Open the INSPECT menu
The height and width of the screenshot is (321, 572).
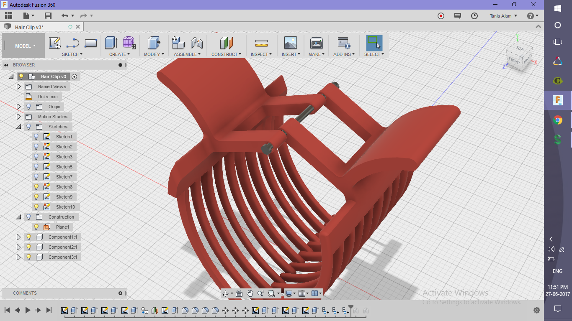pos(261,54)
